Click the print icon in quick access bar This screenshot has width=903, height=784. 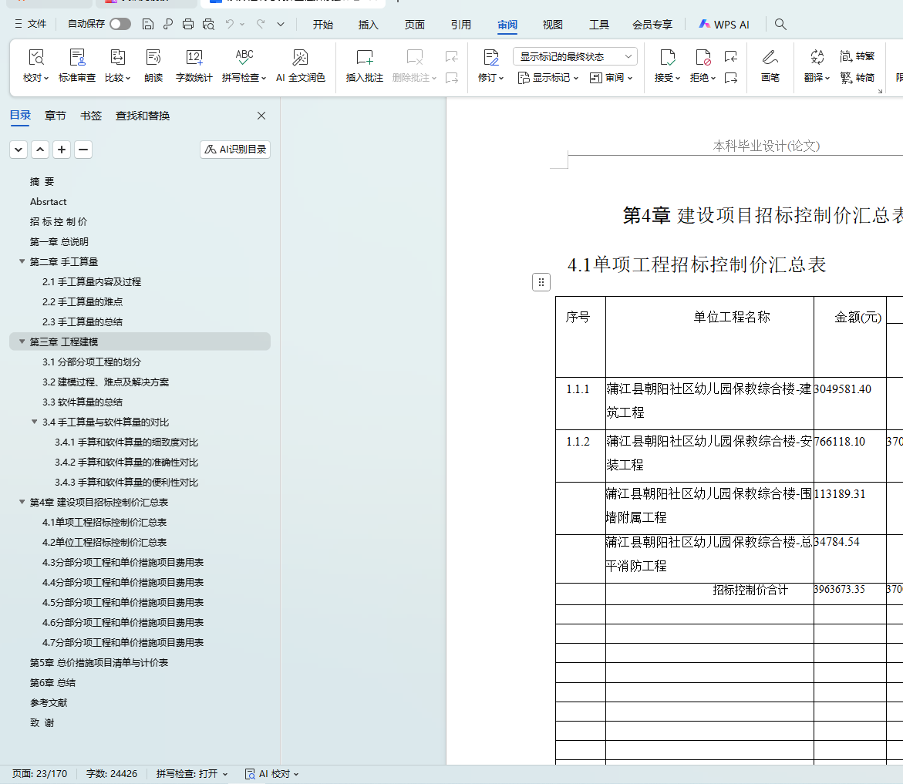coord(188,25)
